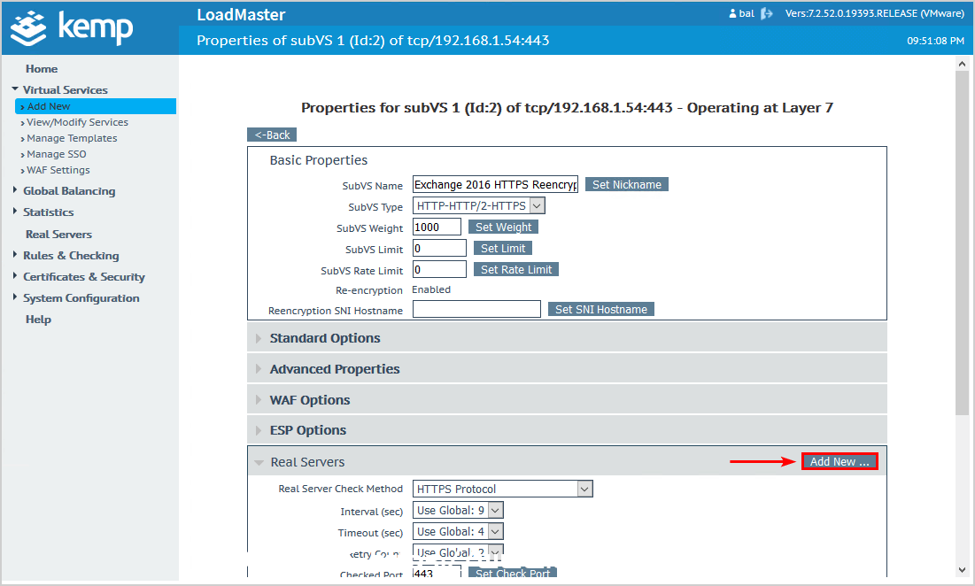Viewport: 975px width, 586px height.
Task: Click the Set SNI Hostname button
Action: pos(600,309)
